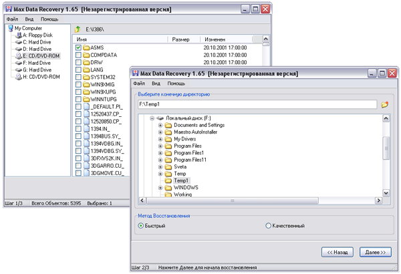The image size is (401, 274).
Task: Select the A: Floppy Disk drive icon
Action: (19, 35)
